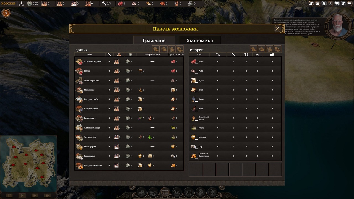Set the fastest game speed below minimap

coord(47,195)
